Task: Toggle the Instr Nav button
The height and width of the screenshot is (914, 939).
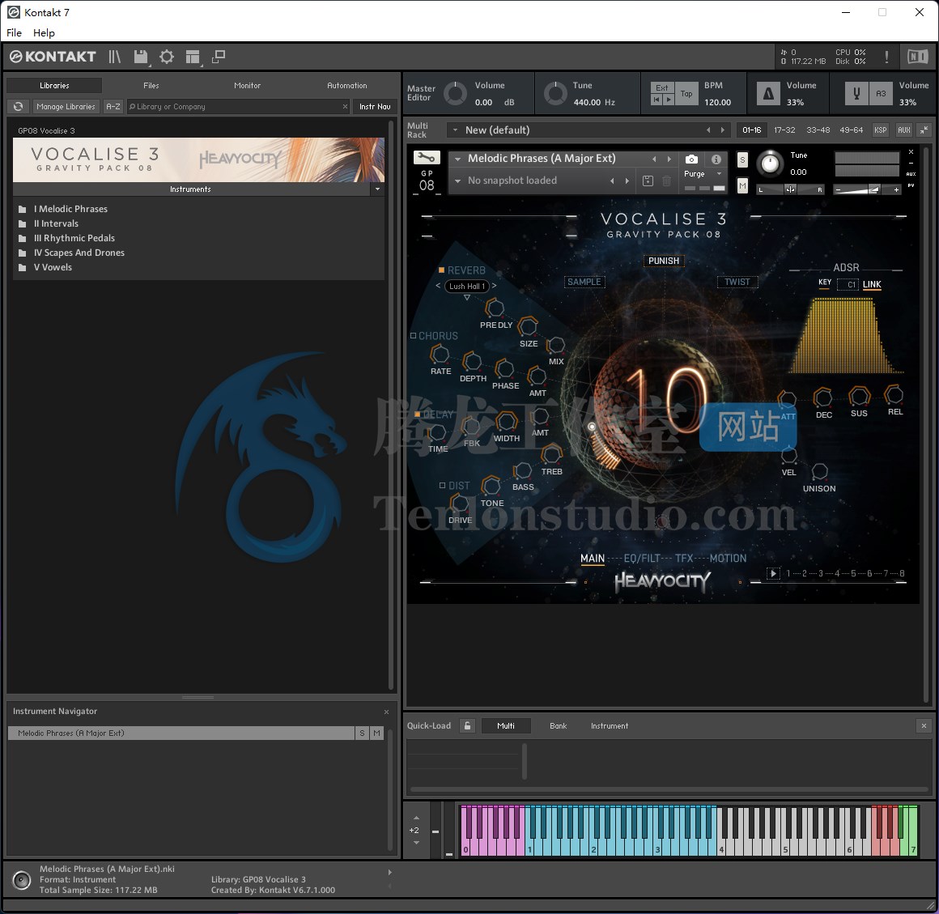Action: tap(375, 107)
